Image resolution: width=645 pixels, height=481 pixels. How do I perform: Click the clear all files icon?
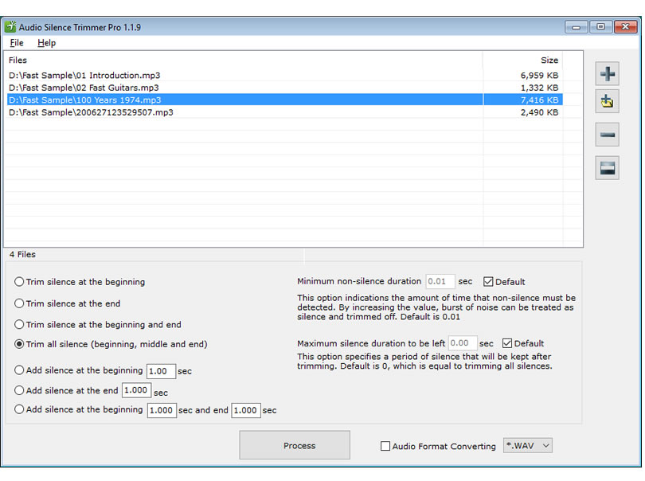pos(607,167)
